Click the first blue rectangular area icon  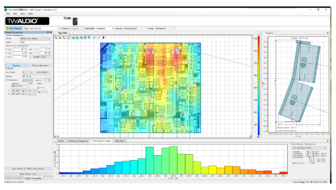73,38
